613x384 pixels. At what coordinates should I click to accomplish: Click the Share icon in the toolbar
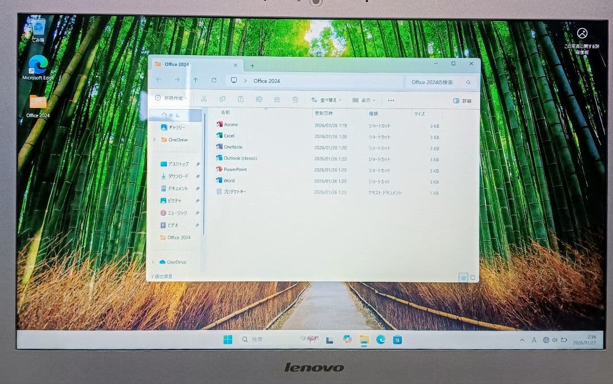[277, 99]
